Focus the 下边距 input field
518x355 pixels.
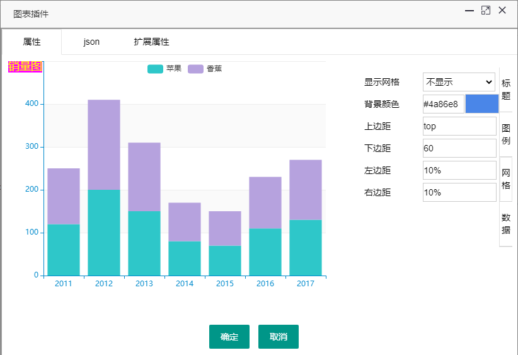[x=459, y=148]
